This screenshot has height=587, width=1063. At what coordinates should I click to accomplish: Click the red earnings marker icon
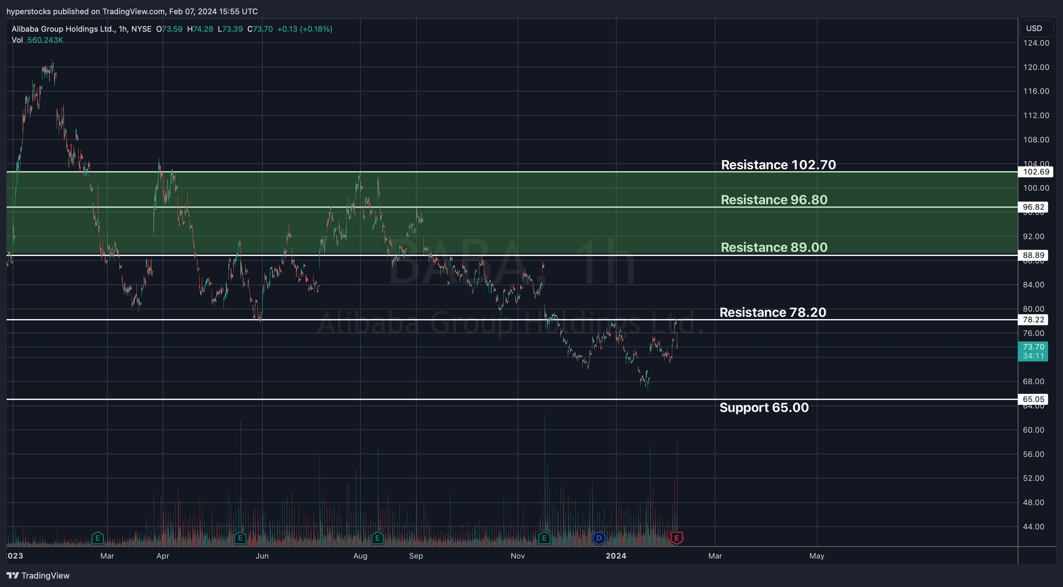point(676,538)
